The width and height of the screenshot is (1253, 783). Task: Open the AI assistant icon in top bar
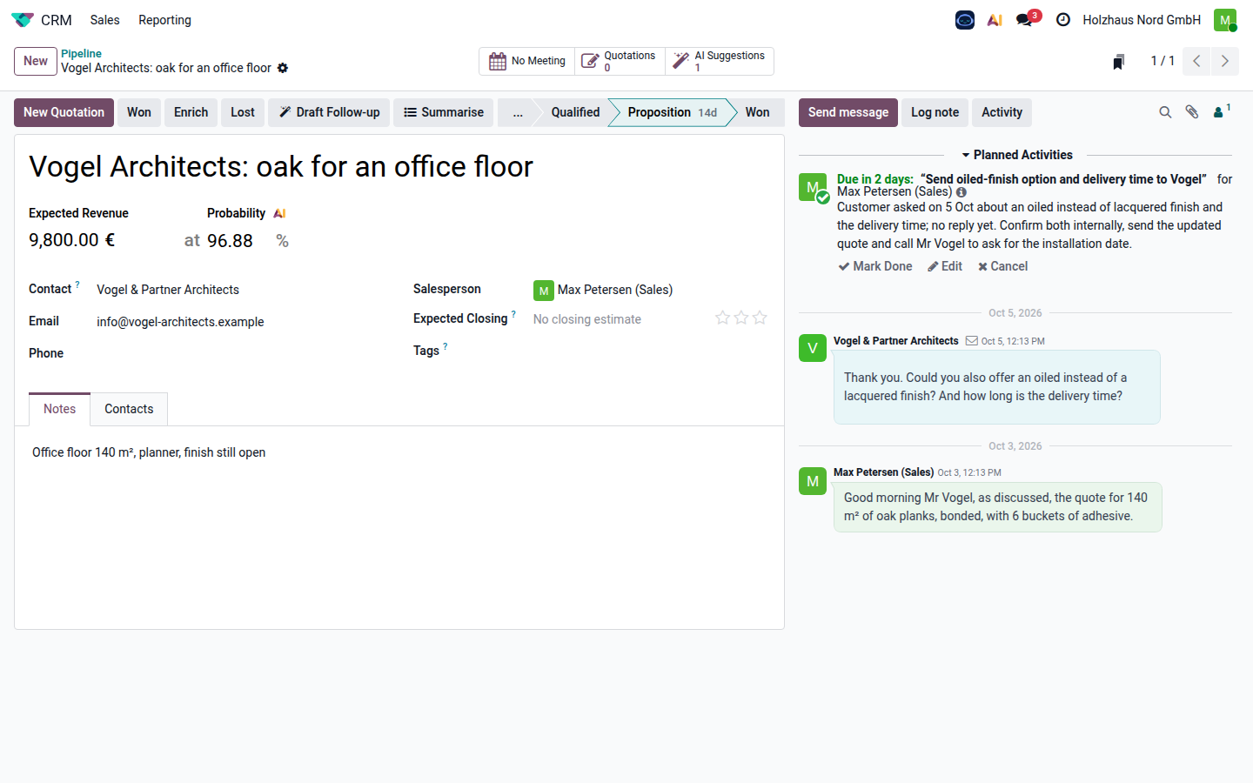995,20
